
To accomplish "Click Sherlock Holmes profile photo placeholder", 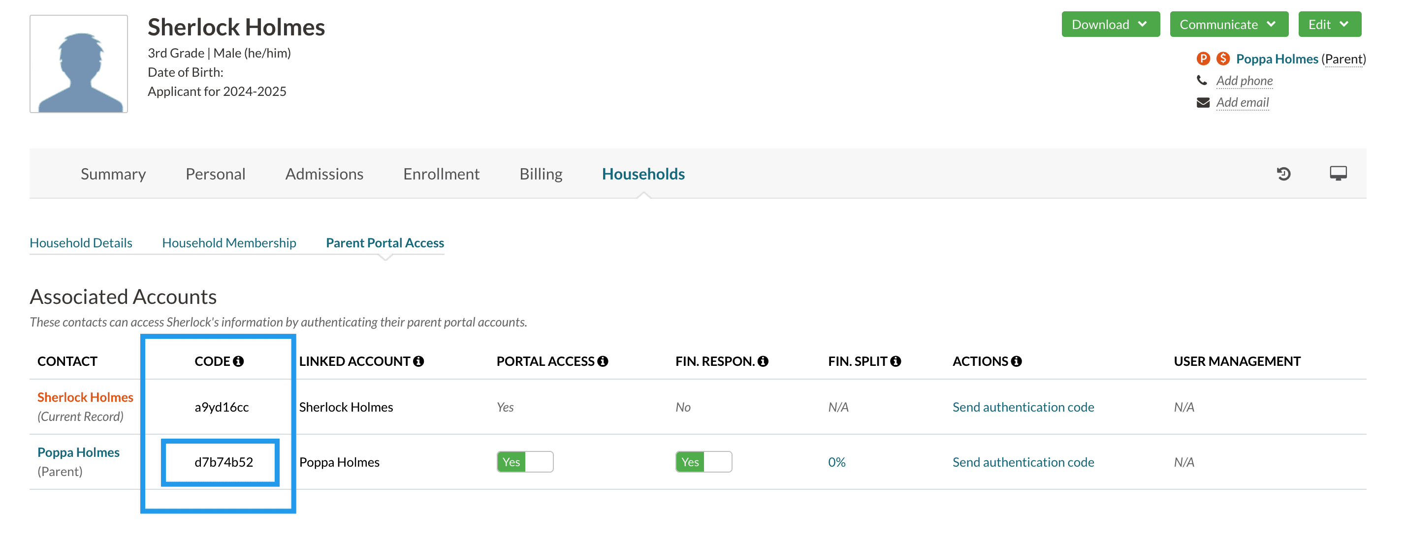I will click(x=79, y=64).
